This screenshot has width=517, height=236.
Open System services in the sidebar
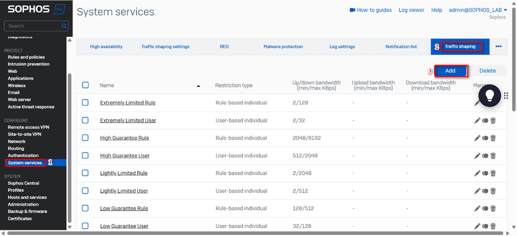25,163
